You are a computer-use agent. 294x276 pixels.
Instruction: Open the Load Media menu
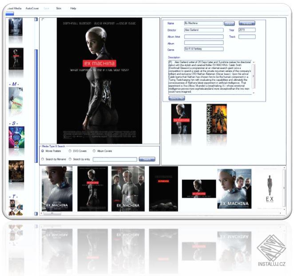[15, 8]
